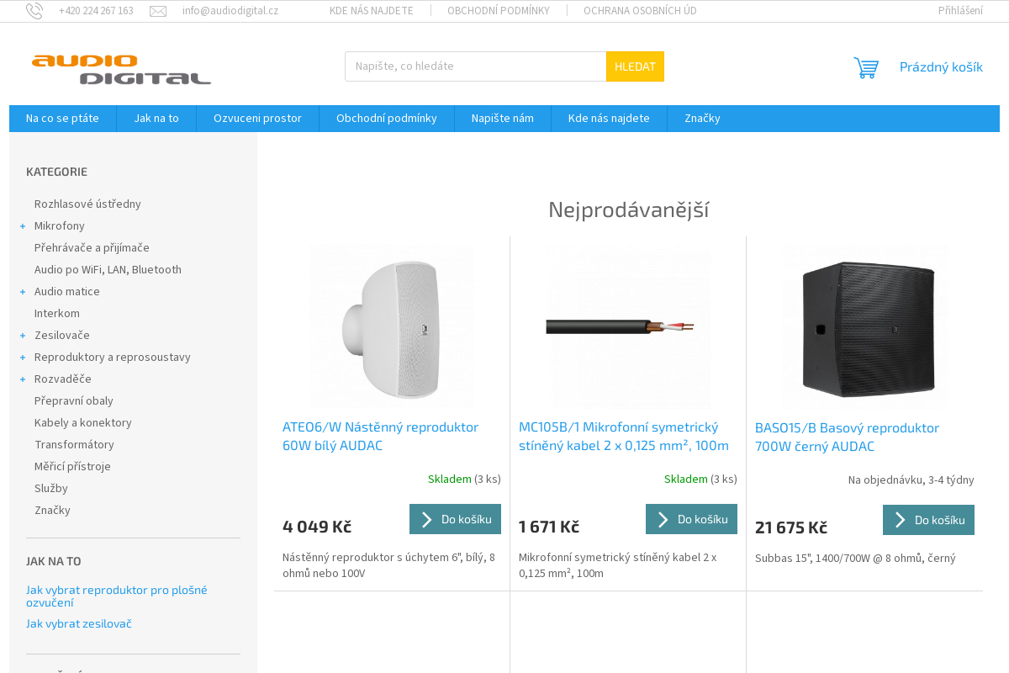Expand the Audio matice category

click(21, 291)
